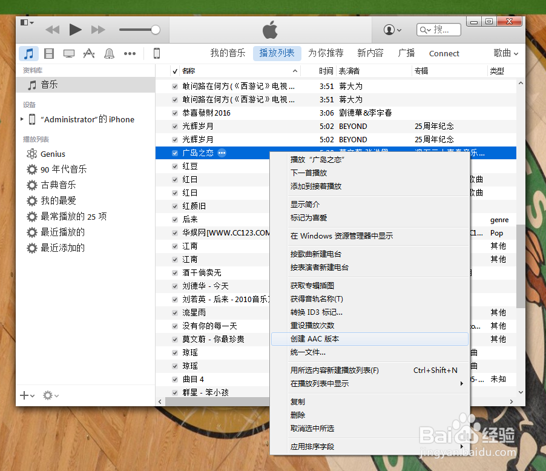This screenshot has width=546, height=471.
Task: Select the 莫文蔚 - 你最珍贵 song row
Action: (213, 339)
